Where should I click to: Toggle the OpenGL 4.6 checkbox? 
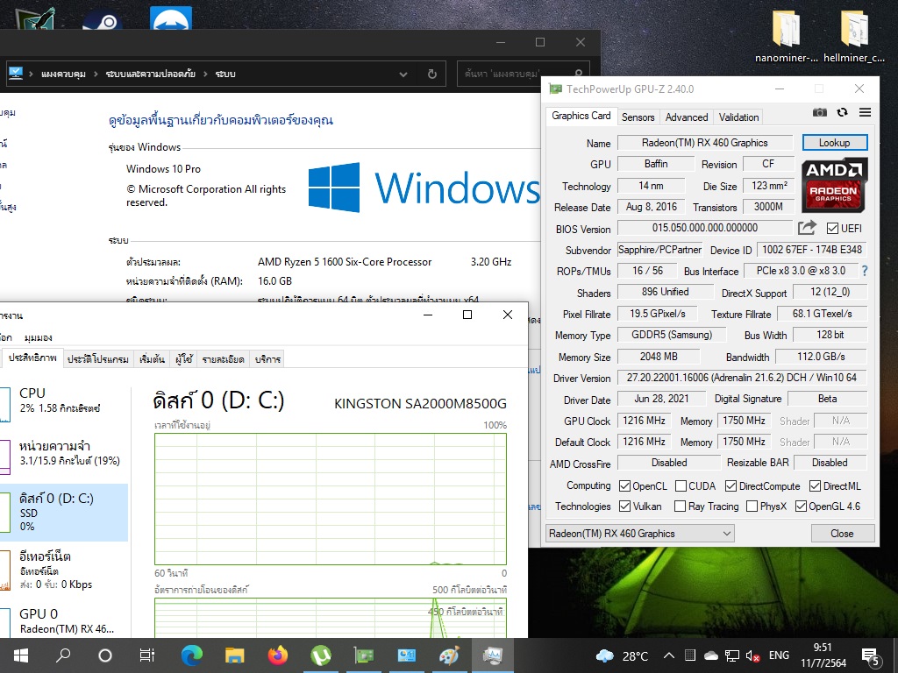[802, 506]
